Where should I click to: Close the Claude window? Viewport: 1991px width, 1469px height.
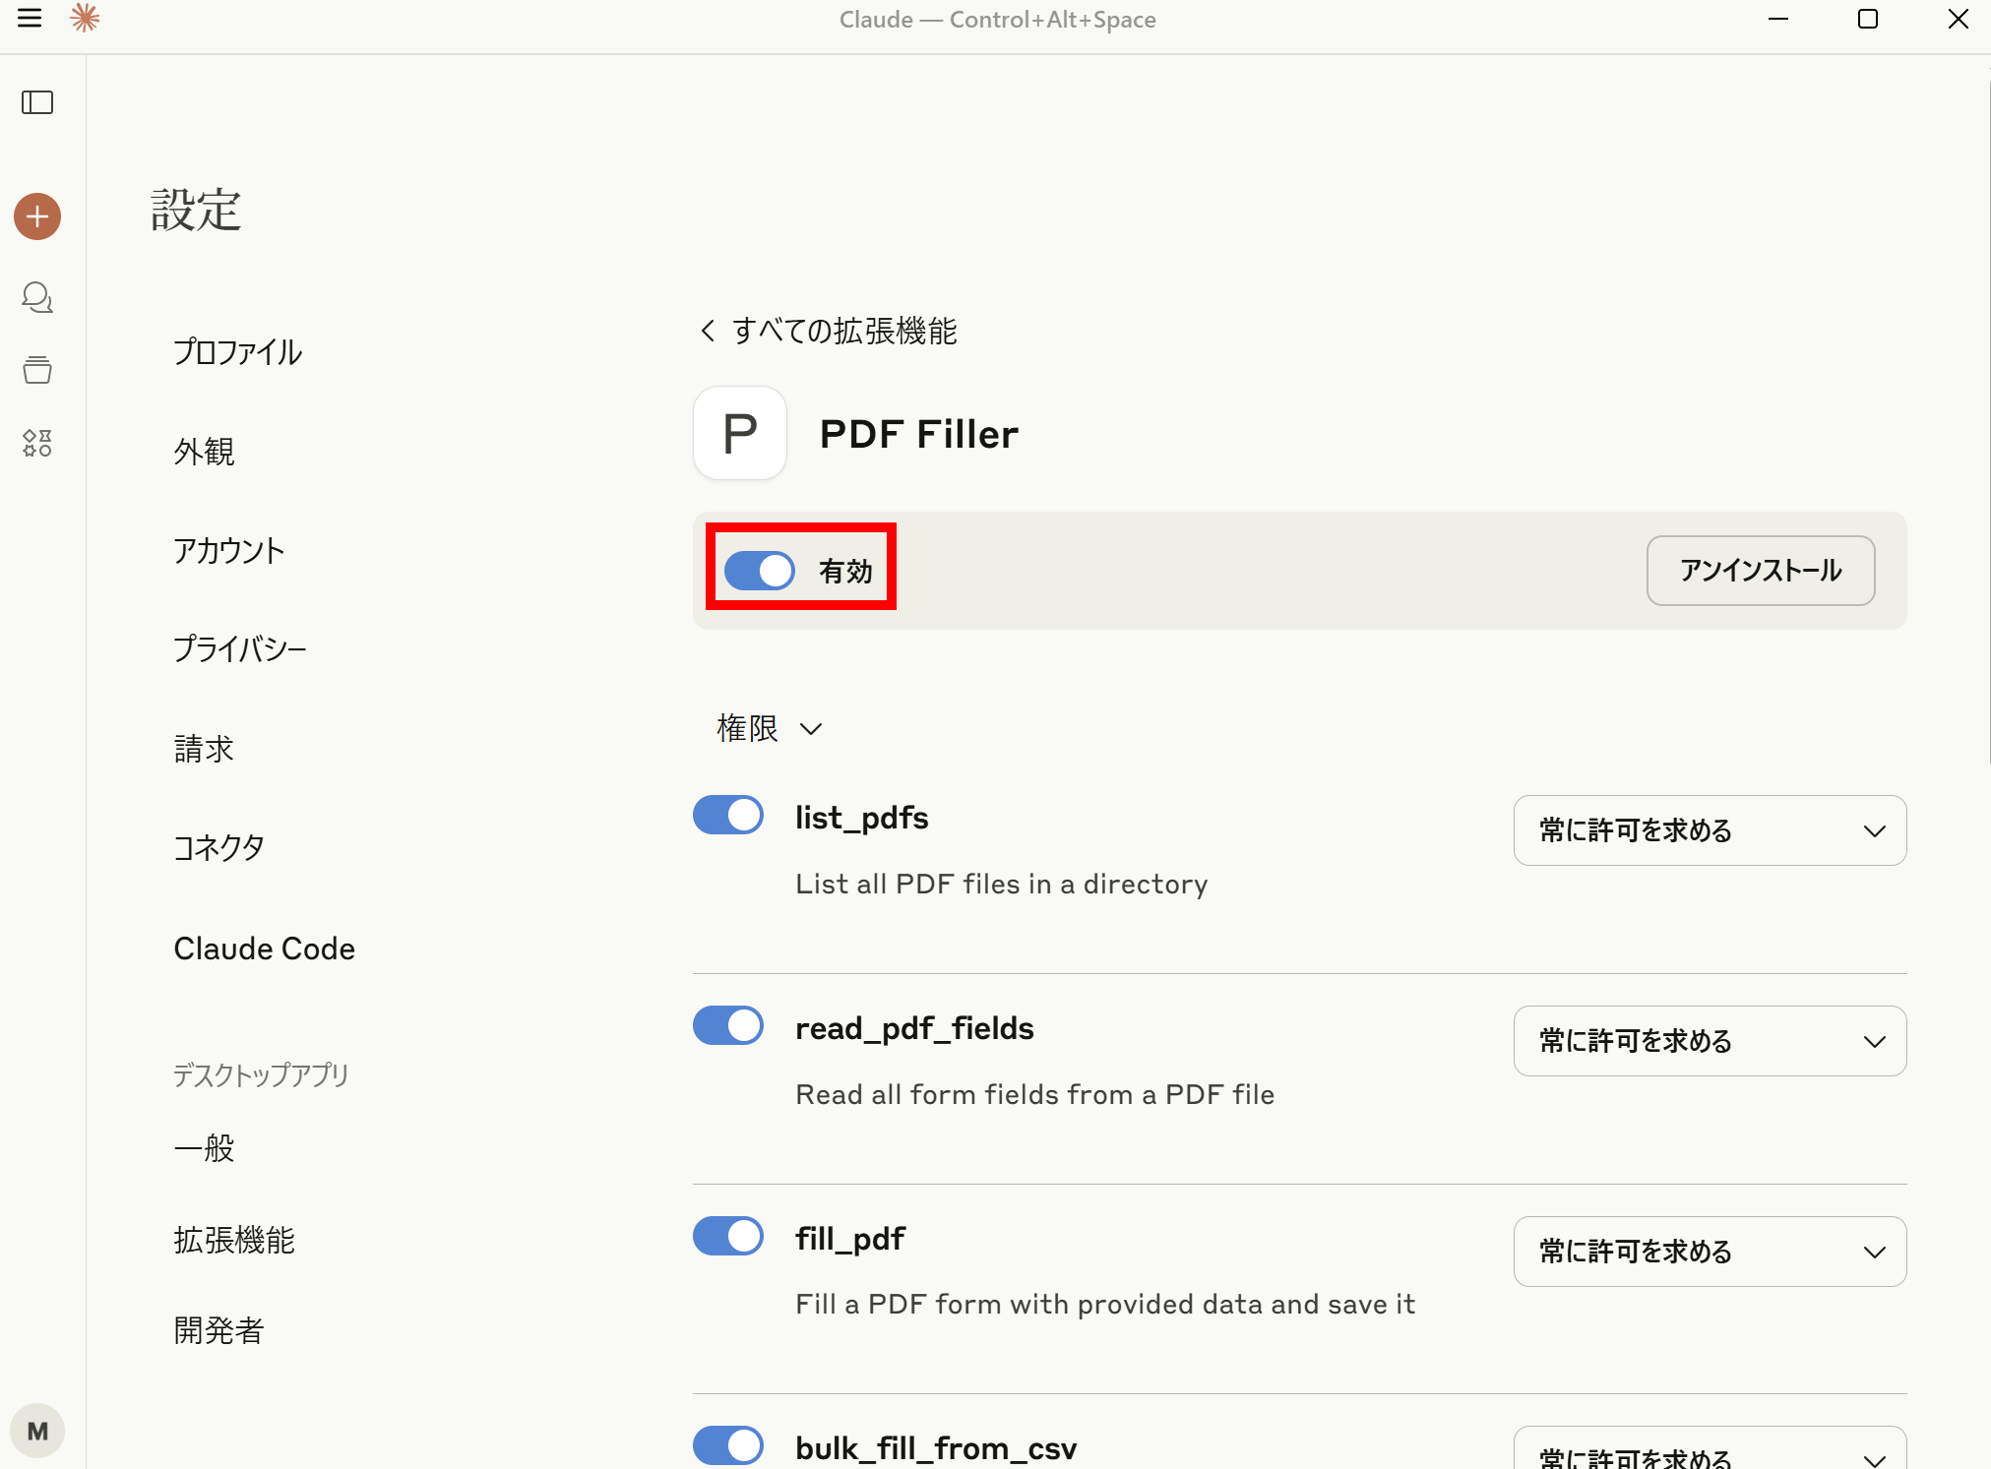tap(1959, 19)
